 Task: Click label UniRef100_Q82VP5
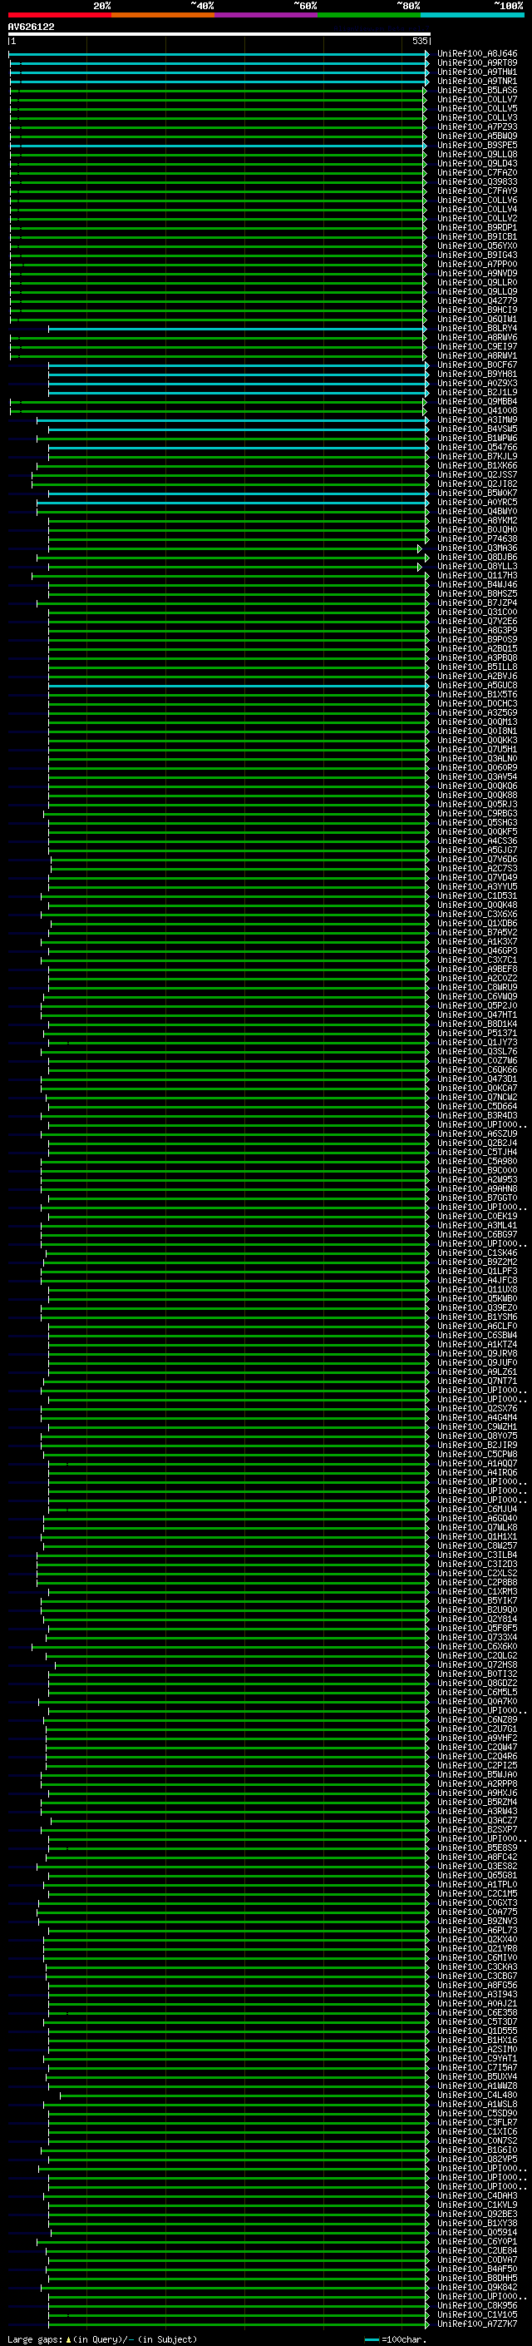477,2159
